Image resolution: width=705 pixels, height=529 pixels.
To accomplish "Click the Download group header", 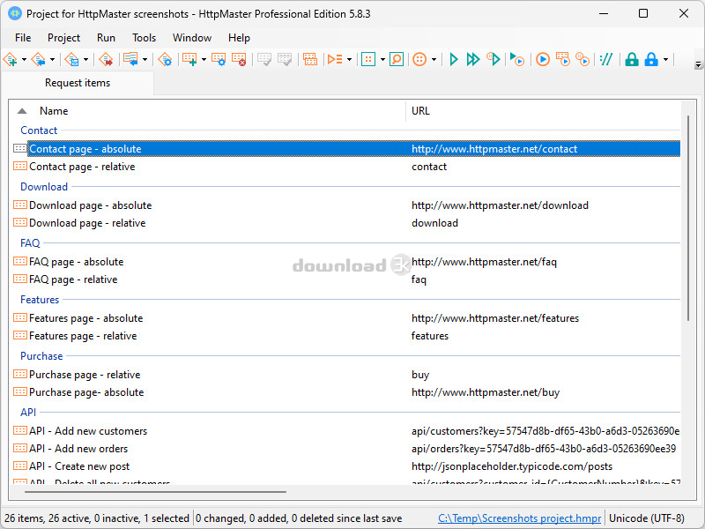I will 44,187.
